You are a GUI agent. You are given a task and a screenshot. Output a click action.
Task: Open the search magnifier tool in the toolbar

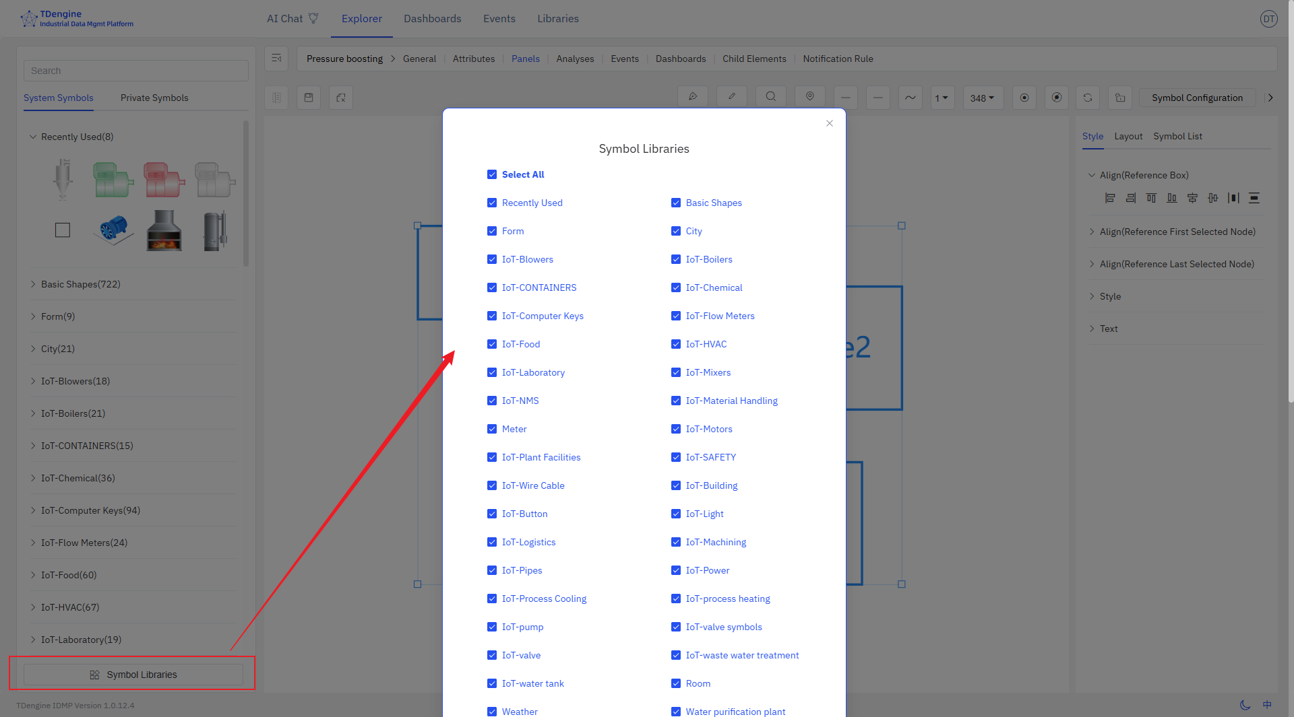tap(771, 97)
